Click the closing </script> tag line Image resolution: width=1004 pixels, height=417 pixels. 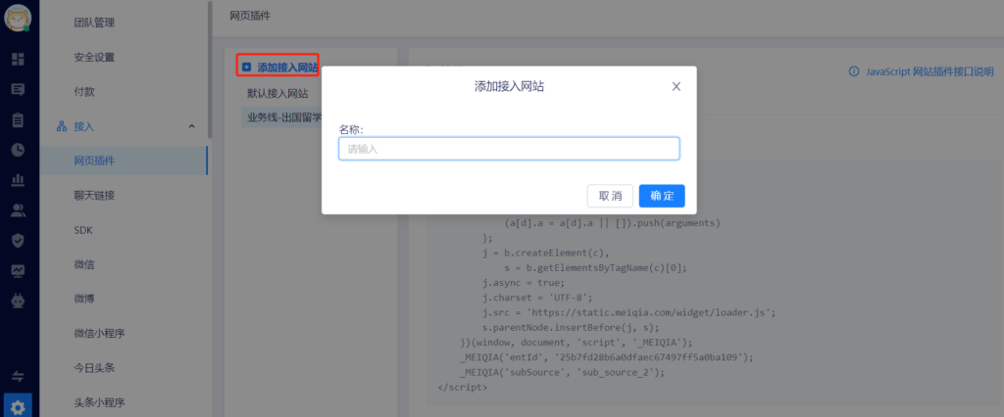[x=462, y=387]
